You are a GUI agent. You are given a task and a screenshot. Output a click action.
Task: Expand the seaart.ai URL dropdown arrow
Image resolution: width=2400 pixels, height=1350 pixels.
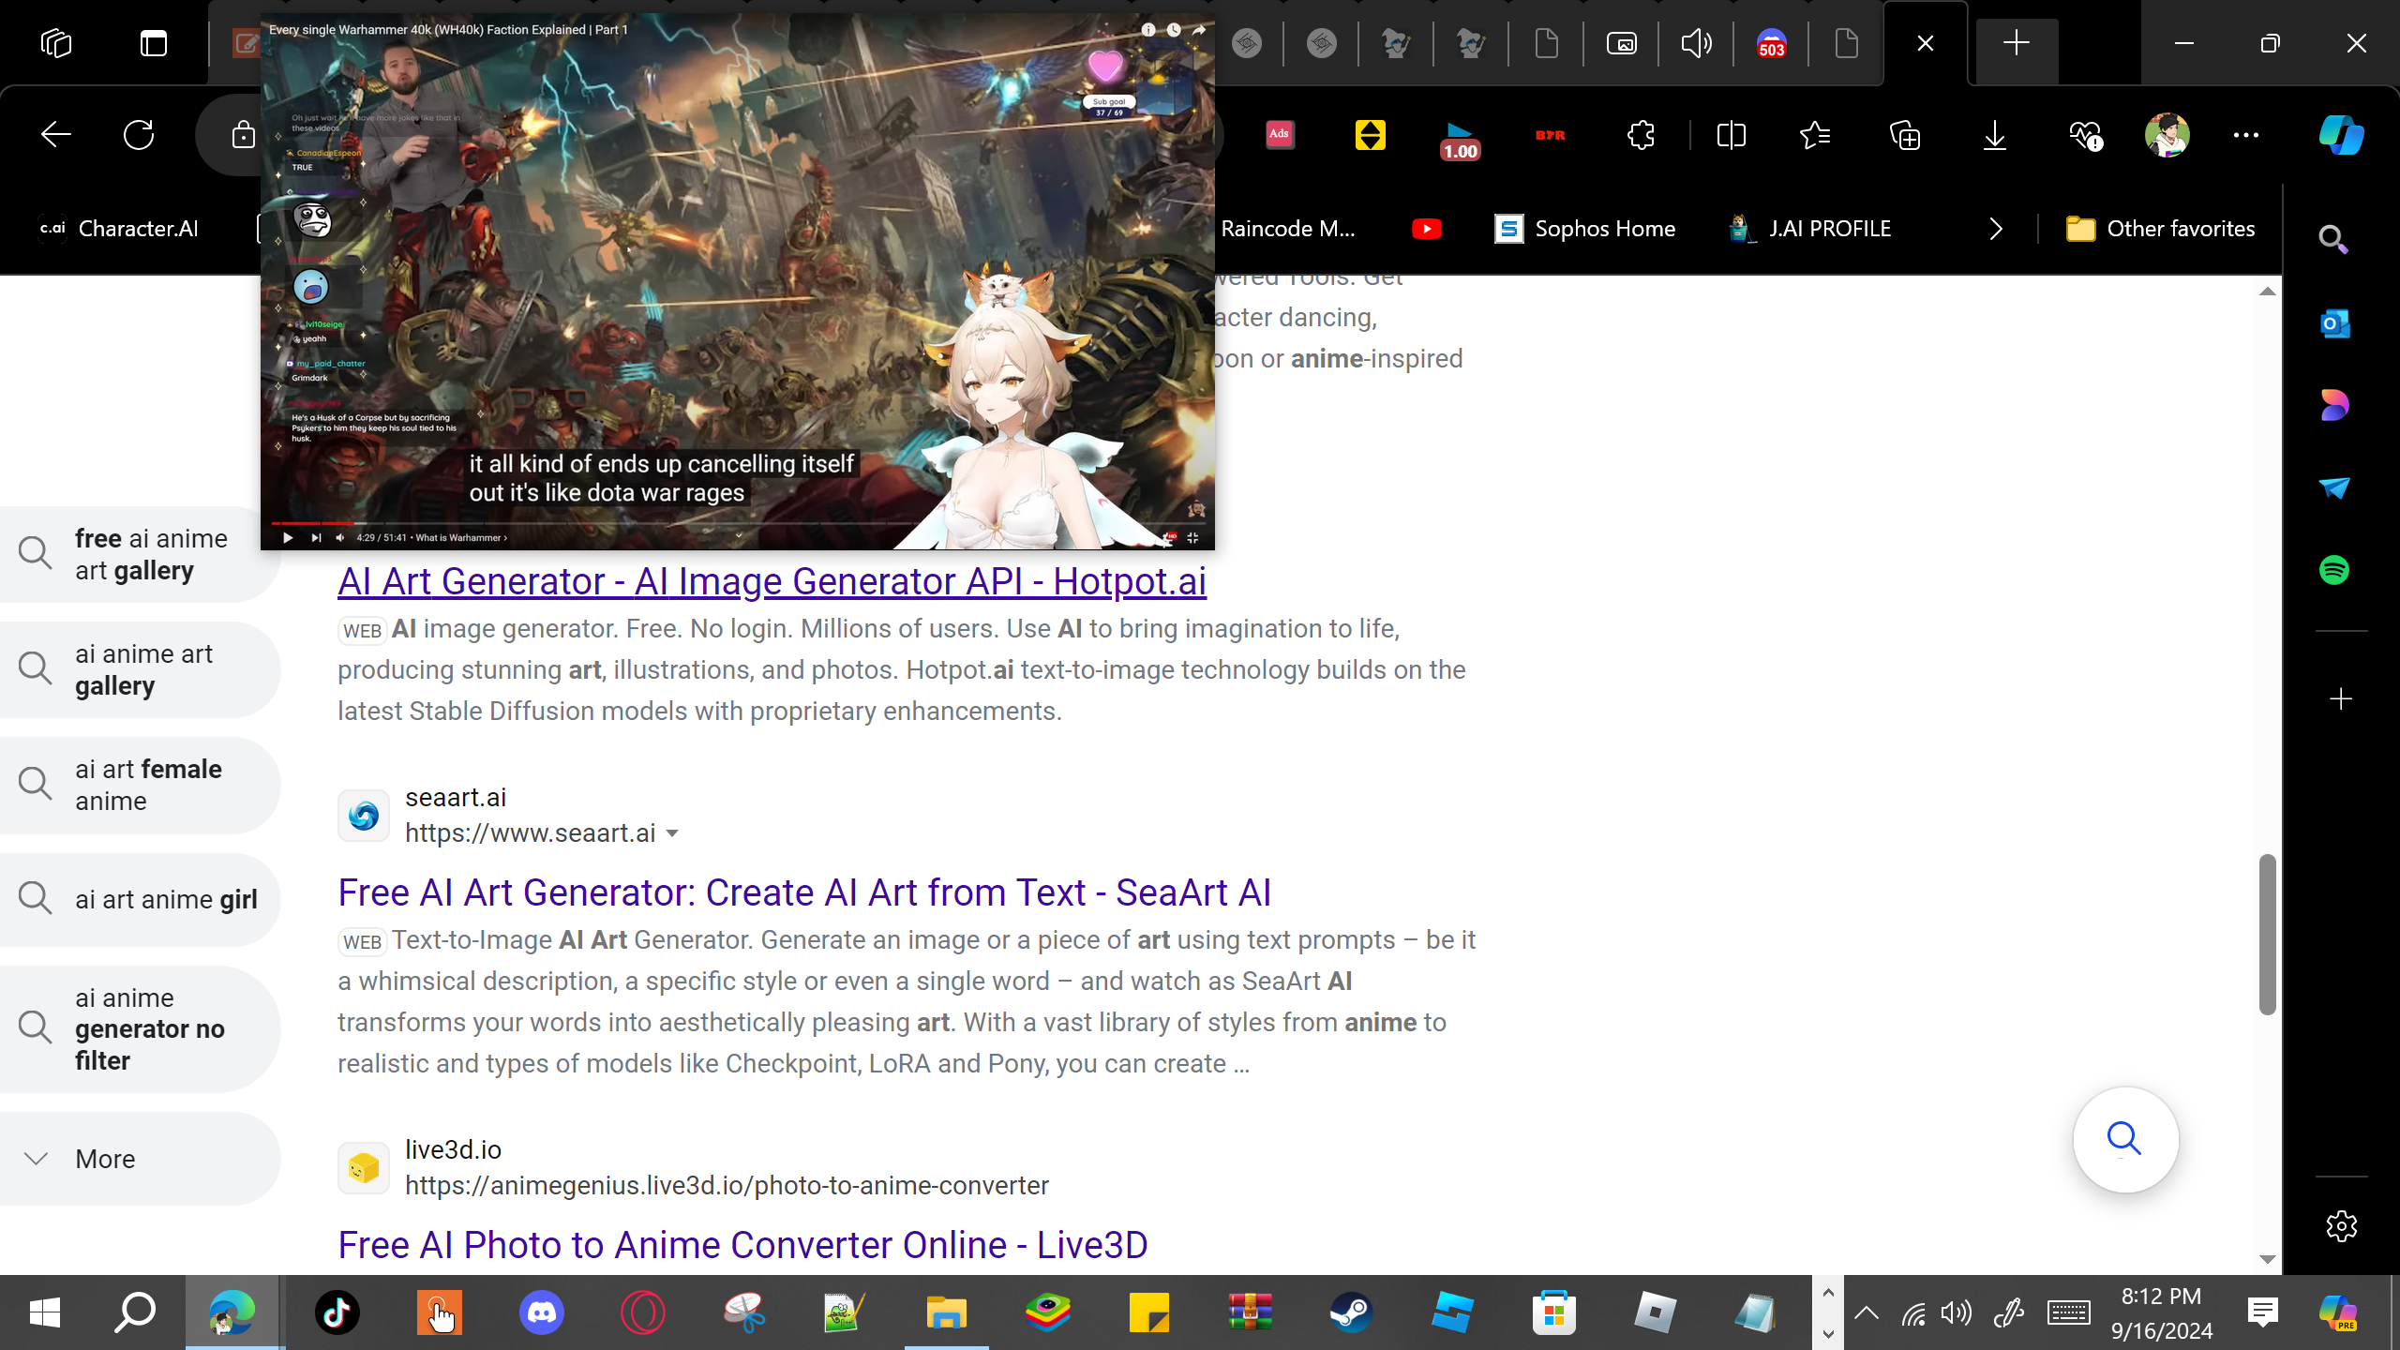[x=672, y=832]
